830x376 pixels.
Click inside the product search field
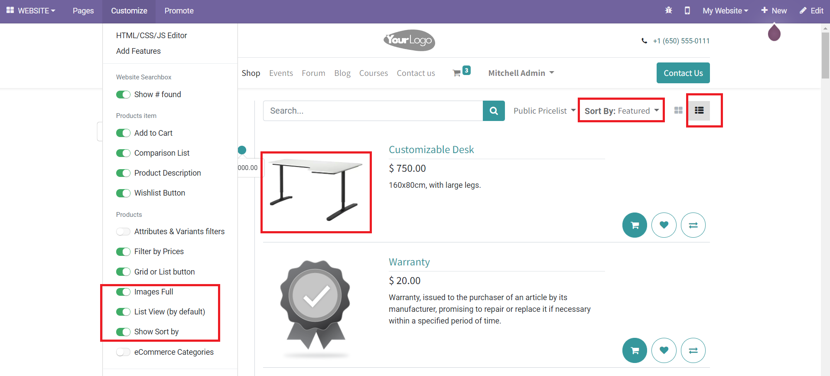click(x=373, y=111)
